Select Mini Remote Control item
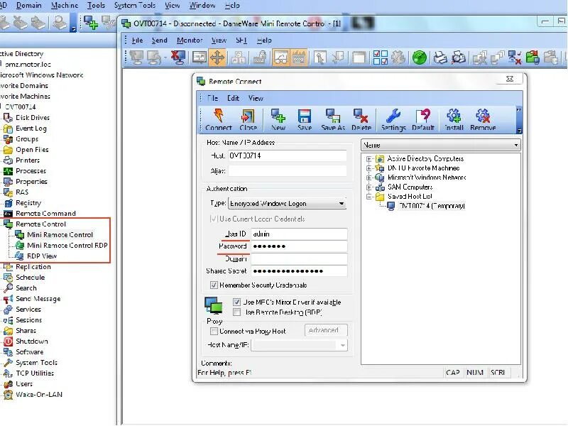Screen dimensions: 568x426 (60, 235)
